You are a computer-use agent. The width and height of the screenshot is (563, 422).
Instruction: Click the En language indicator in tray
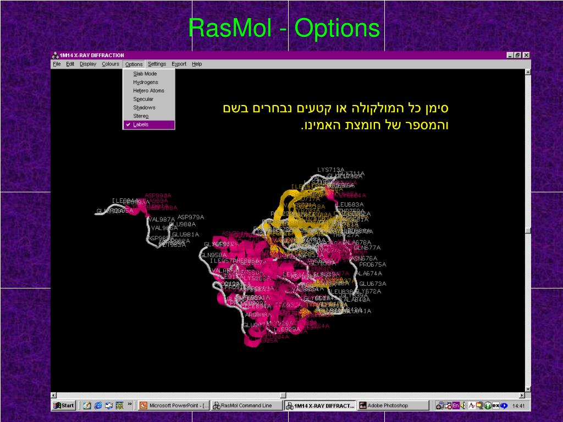[x=456, y=406]
